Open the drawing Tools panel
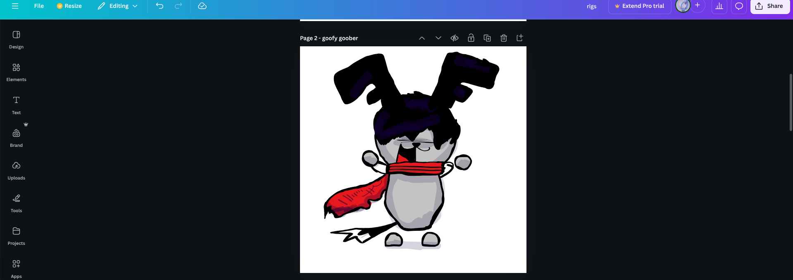The width and height of the screenshot is (793, 280). coord(16,203)
